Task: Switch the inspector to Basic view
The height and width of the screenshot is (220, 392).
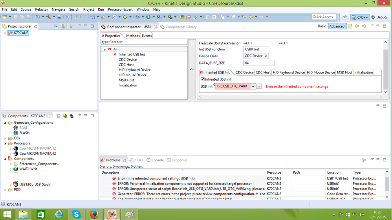Action: [x=322, y=26]
